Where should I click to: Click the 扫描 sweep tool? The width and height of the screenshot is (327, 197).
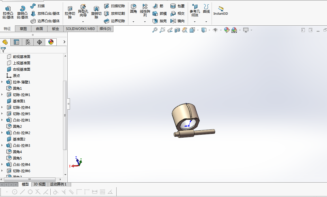click(37, 6)
